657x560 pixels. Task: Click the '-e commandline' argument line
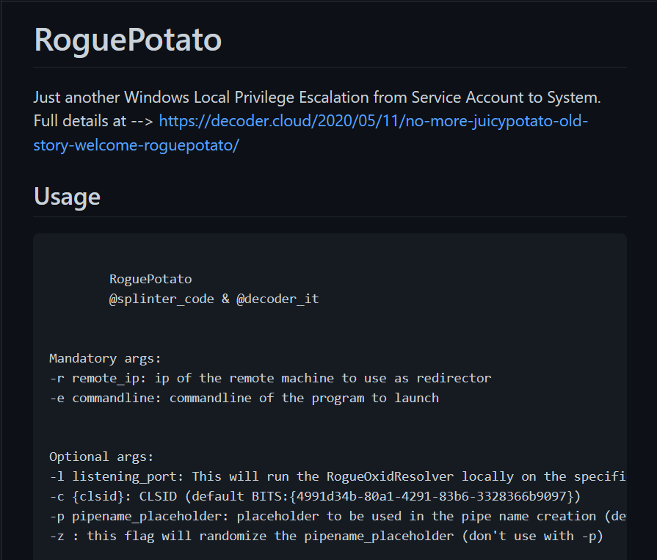click(x=244, y=398)
